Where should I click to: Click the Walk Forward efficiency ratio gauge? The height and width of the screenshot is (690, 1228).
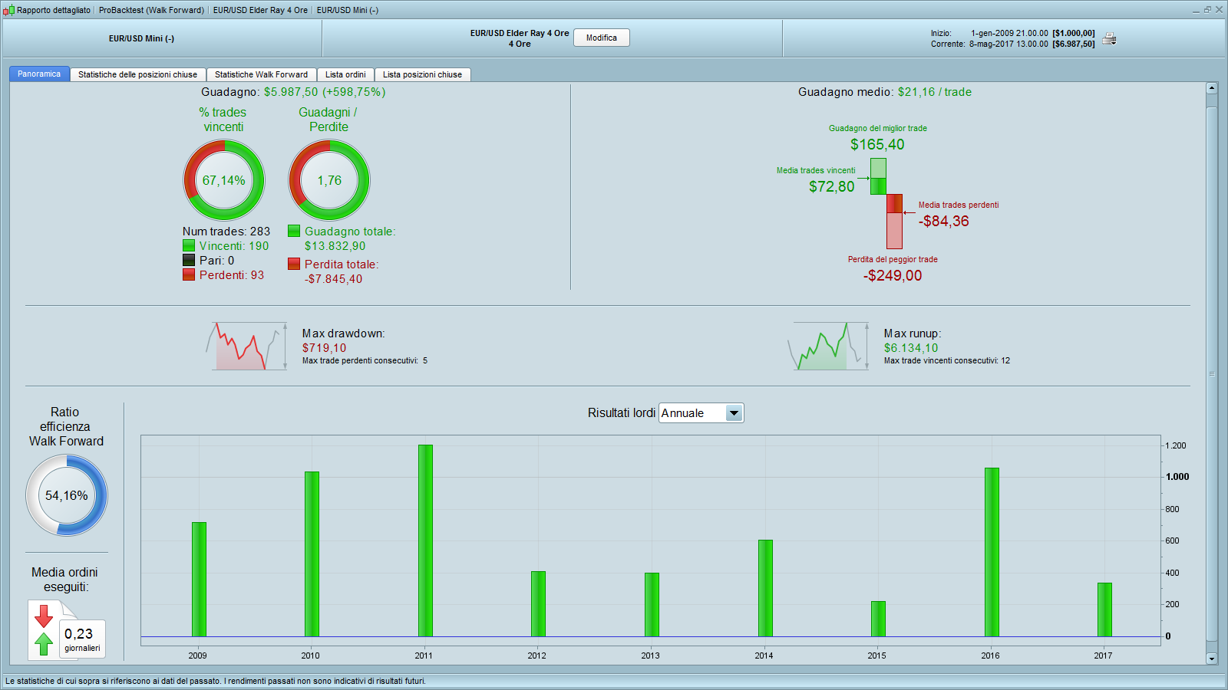67,495
